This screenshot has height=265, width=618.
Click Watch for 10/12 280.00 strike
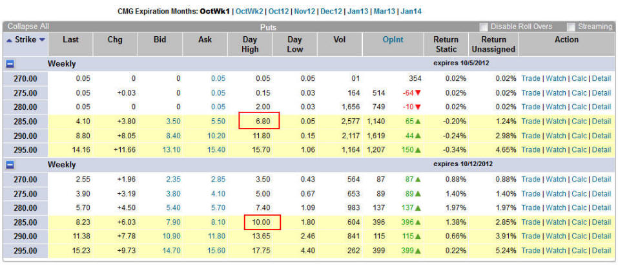pyautogui.click(x=555, y=208)
